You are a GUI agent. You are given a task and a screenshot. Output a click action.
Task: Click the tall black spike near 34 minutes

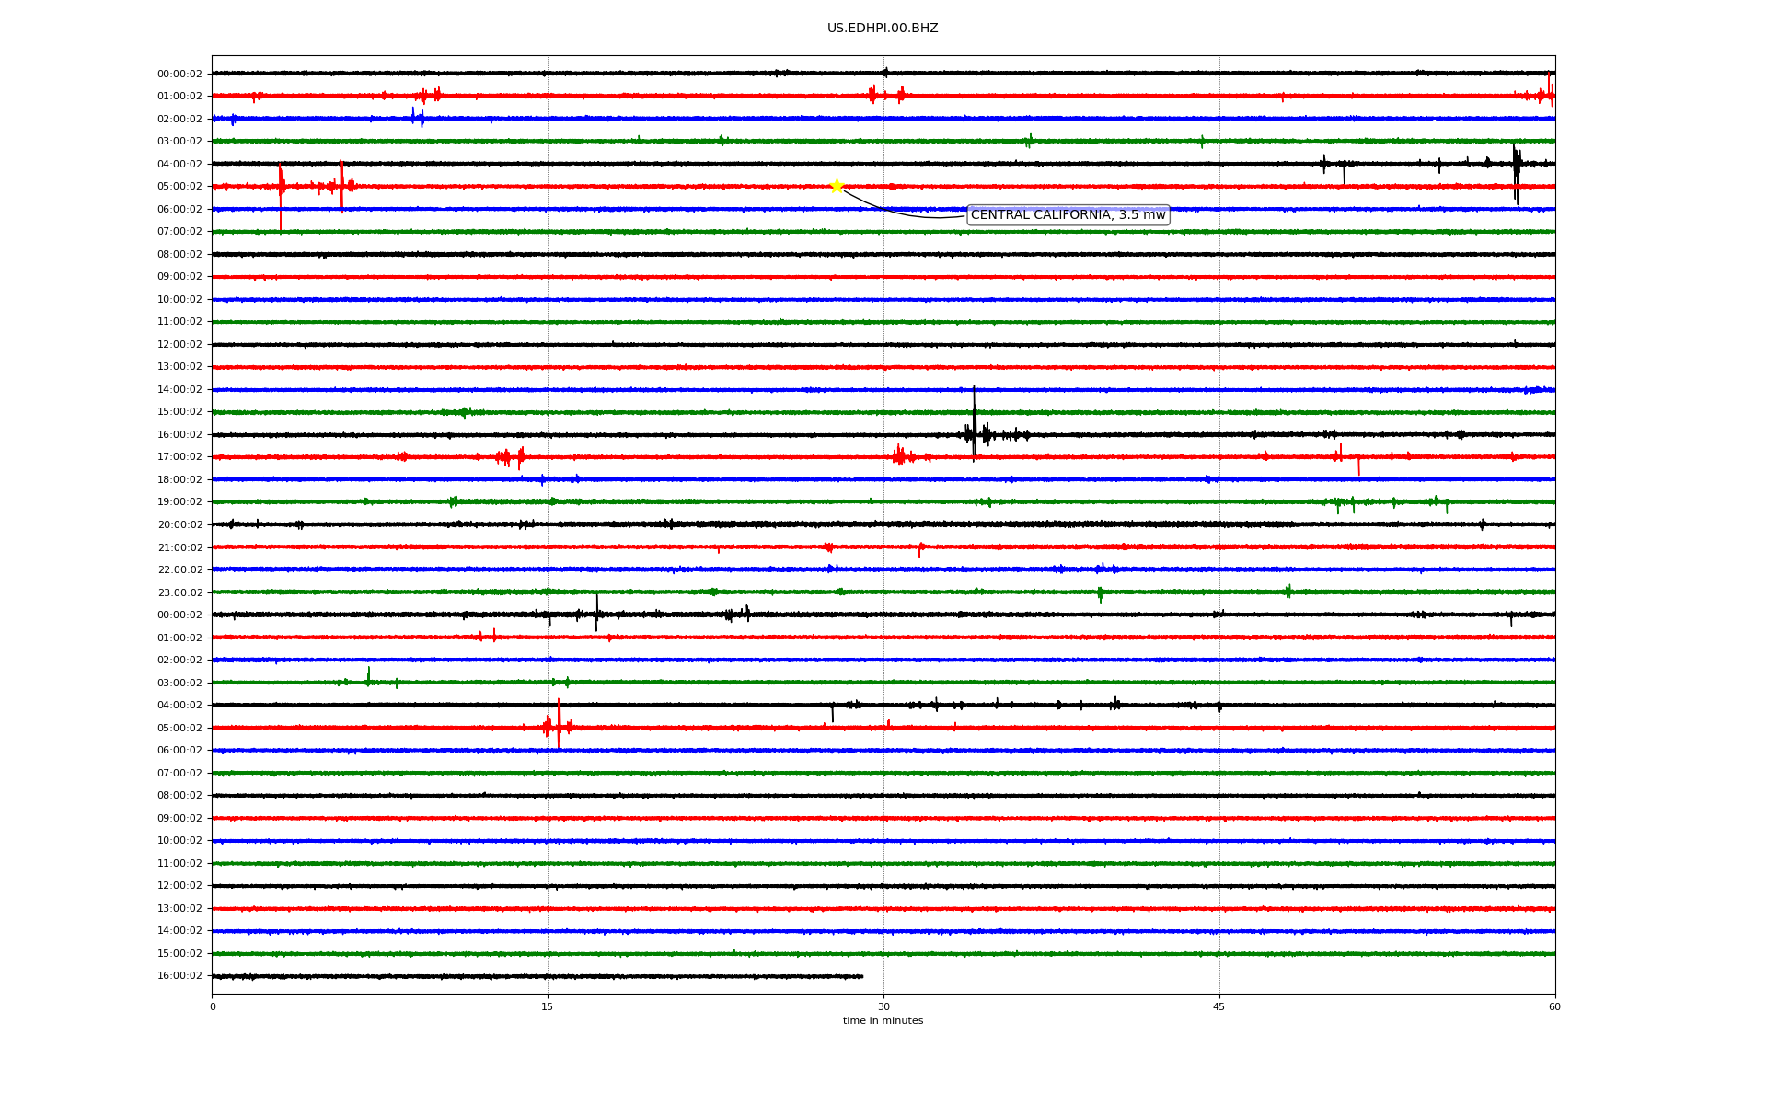[x=974, y=423]
